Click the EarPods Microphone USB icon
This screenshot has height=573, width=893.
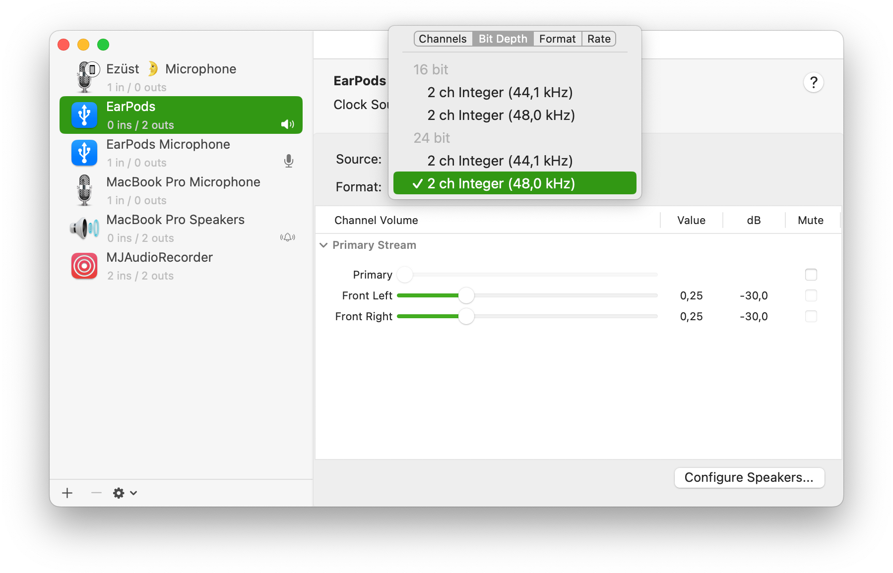point(84,153)
